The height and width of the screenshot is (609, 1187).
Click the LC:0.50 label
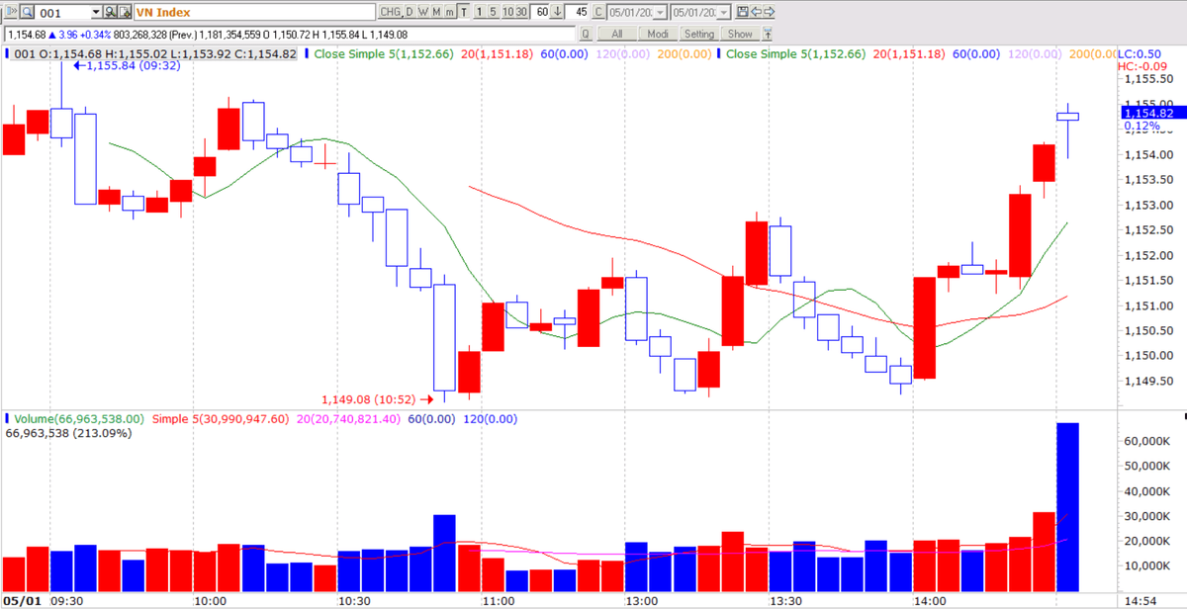1140,53
